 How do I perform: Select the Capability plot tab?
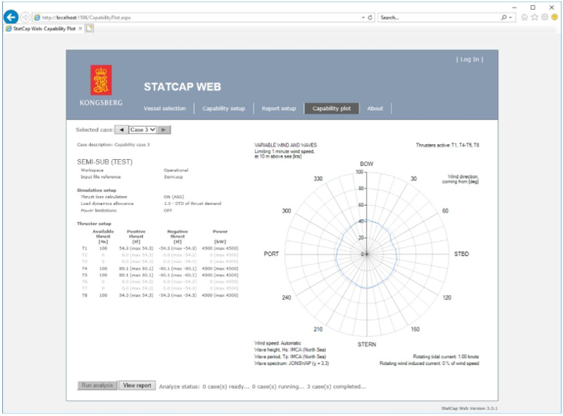[x=331, y=108]
